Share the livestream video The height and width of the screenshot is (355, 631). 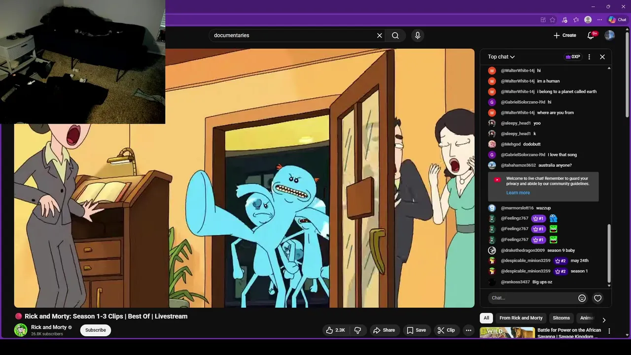pyautogui.click(x=384, y=330)
